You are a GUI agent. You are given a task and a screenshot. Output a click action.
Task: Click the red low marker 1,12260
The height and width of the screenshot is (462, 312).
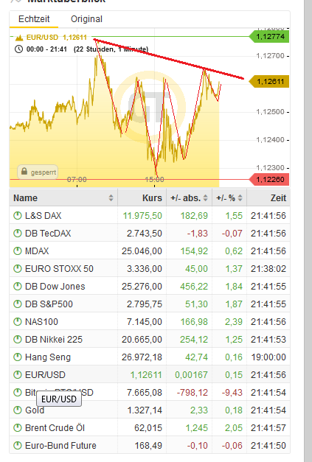coord(269,180)
